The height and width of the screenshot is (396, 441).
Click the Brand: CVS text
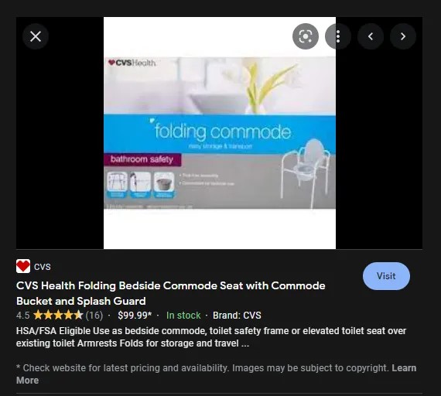point(237,316)
